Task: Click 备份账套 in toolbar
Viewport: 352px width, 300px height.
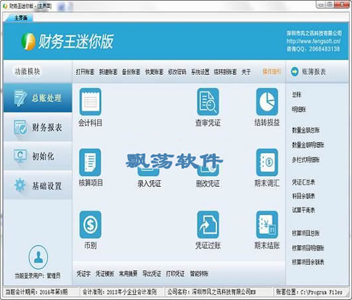Action: point(131,72)
